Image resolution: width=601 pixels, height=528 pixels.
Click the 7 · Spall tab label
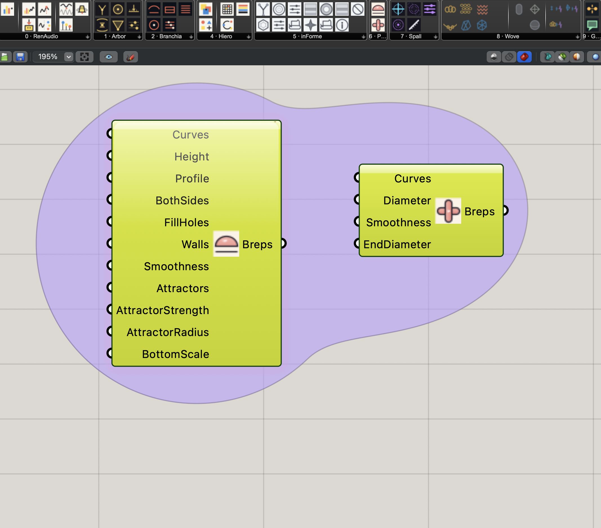click(x=411, y=36)
